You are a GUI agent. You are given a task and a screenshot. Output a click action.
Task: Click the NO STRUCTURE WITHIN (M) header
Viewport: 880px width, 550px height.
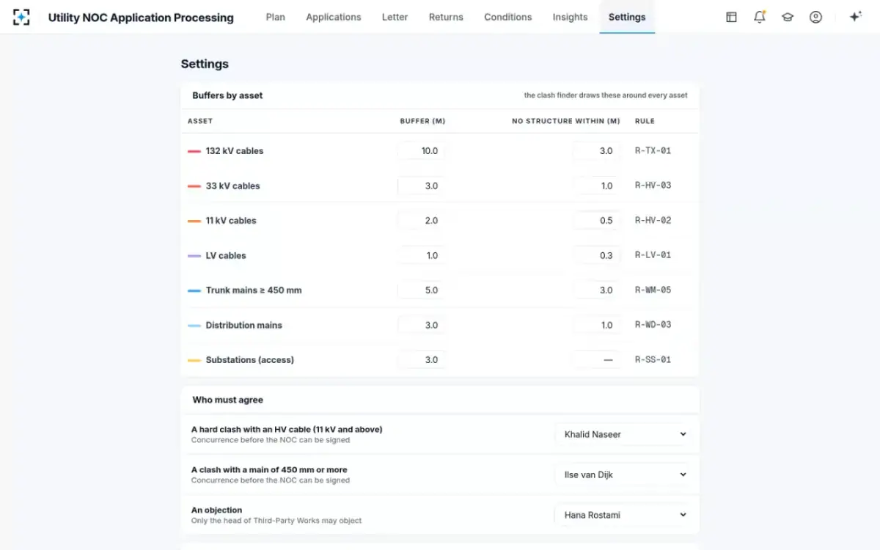(x=565, y=121)
